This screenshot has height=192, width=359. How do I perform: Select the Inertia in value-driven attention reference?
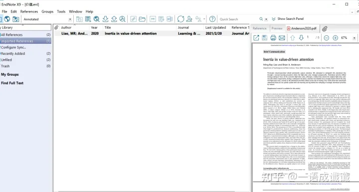(152, 33)
